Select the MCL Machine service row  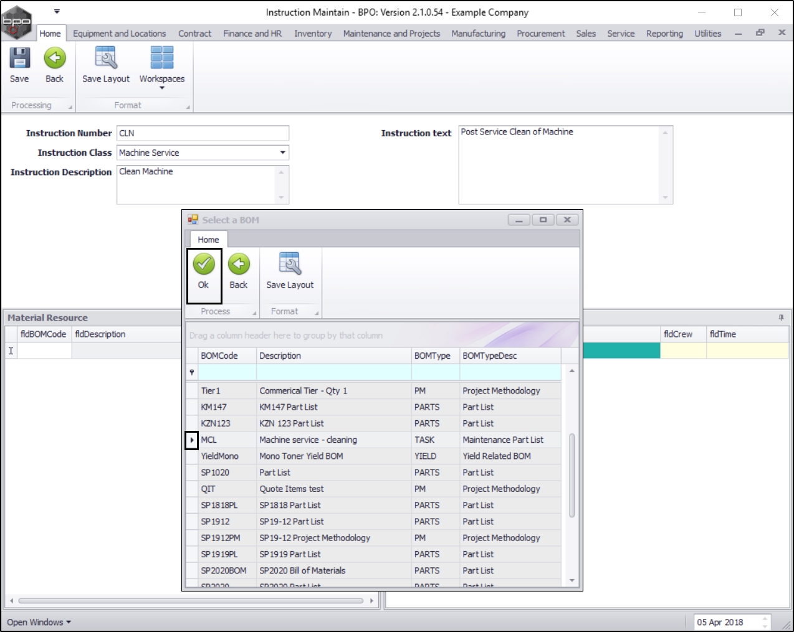click(x=373, y=440)
